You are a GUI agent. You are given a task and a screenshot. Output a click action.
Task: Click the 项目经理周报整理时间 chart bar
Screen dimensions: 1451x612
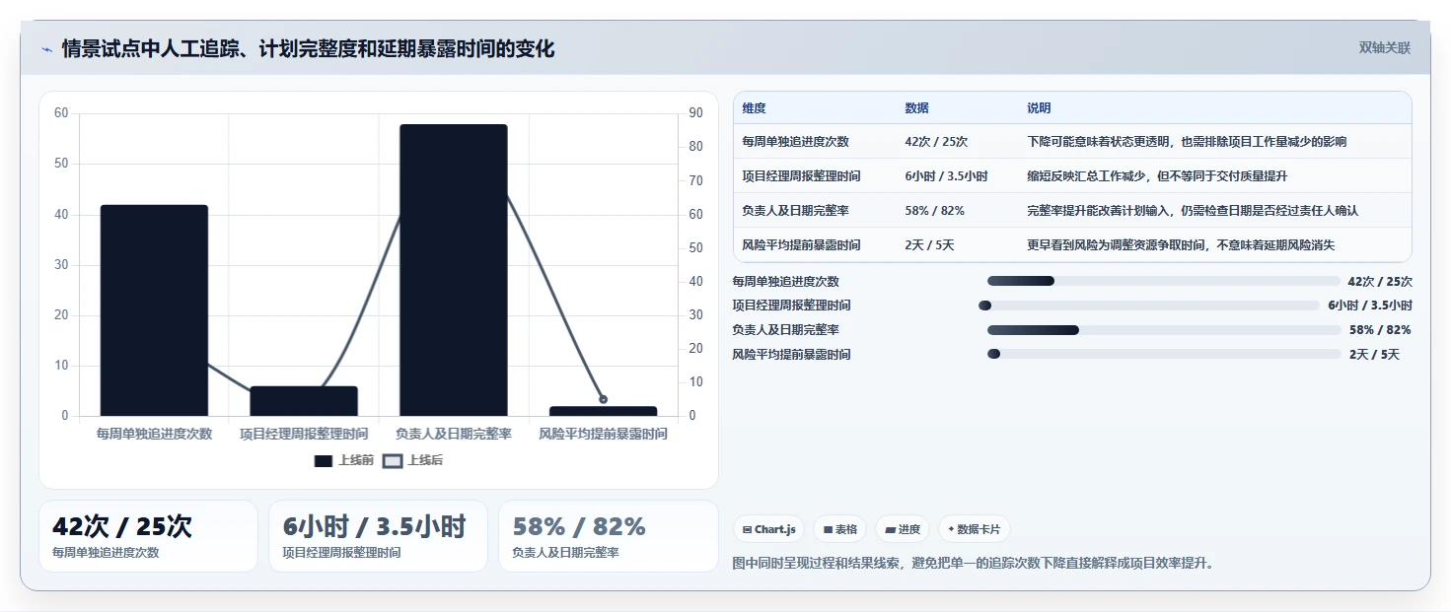coord(304,401)
